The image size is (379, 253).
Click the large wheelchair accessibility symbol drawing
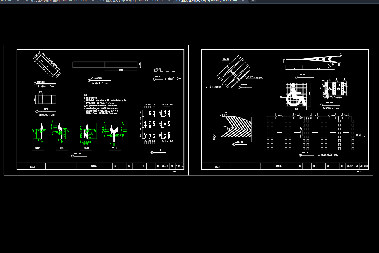tap(296, 94)
